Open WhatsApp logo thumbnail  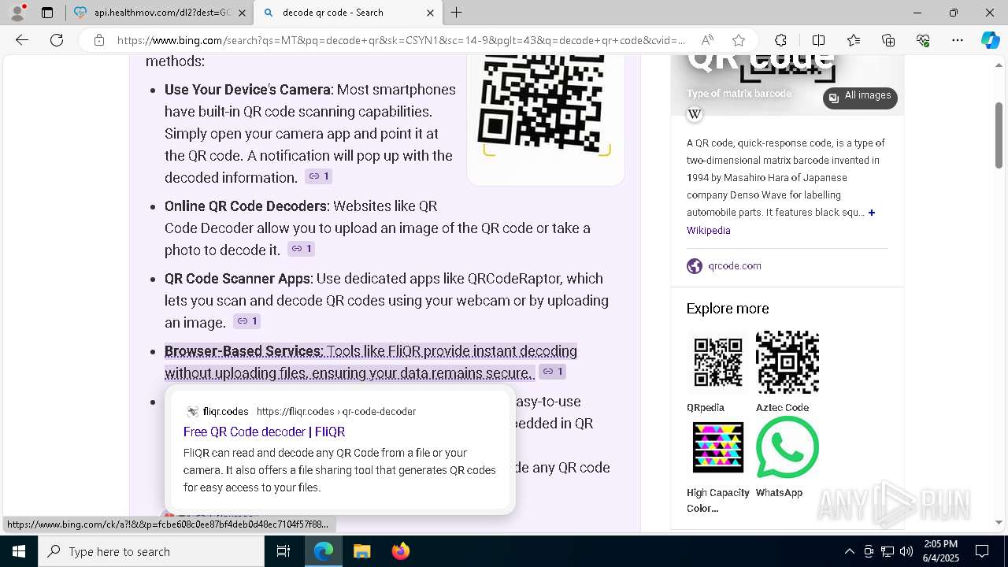pyautogui.click(x=787, y=447)
